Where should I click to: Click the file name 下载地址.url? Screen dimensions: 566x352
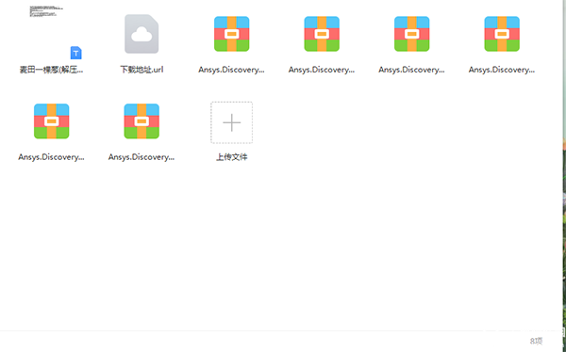141,70
